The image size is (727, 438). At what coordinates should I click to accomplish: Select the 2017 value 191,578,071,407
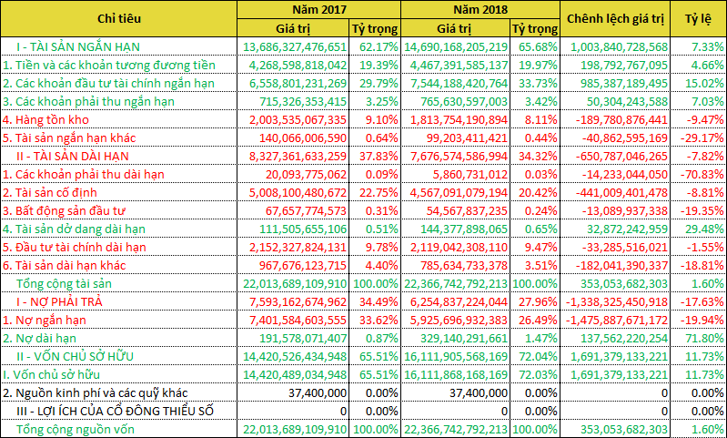tap(303, 338)
